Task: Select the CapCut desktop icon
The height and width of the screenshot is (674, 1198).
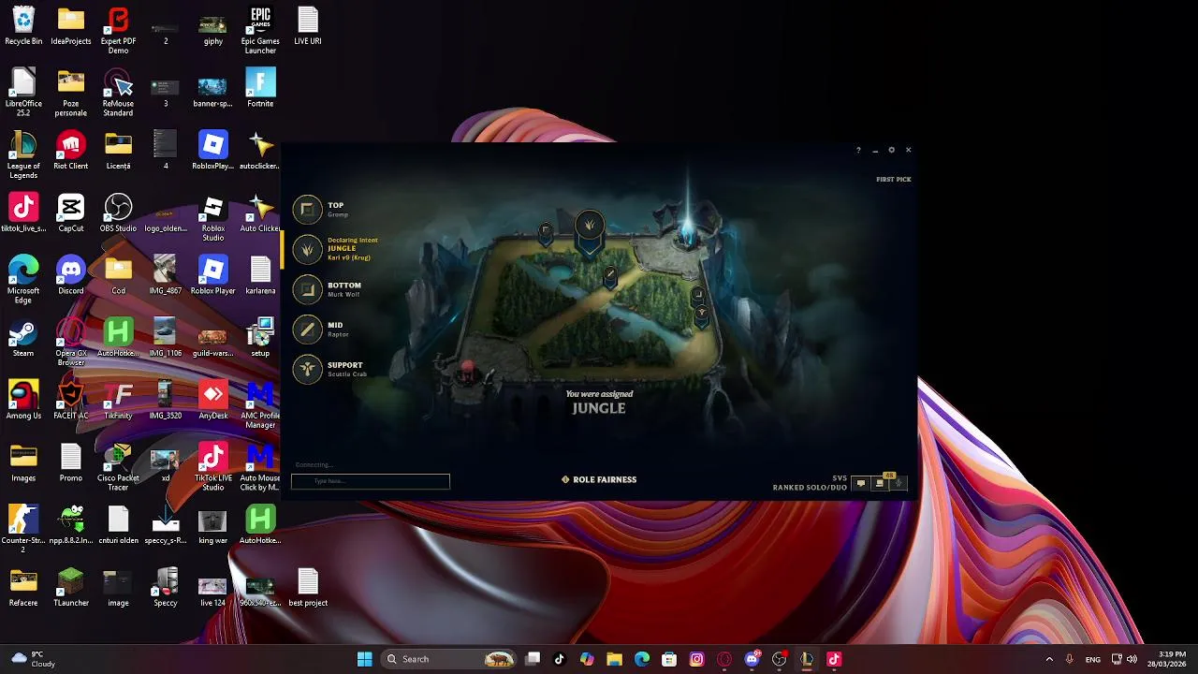Action: pos(71,212)
